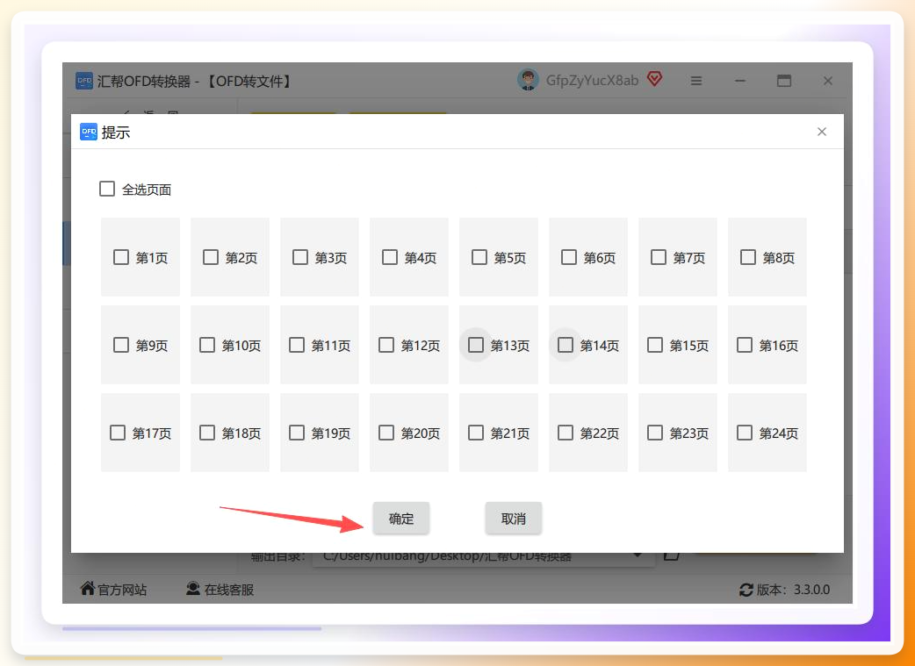Image resolution: width=915 pixels, height=666 pixels.
Task: Pick page 第16页
Action: (x=745, y=345)
